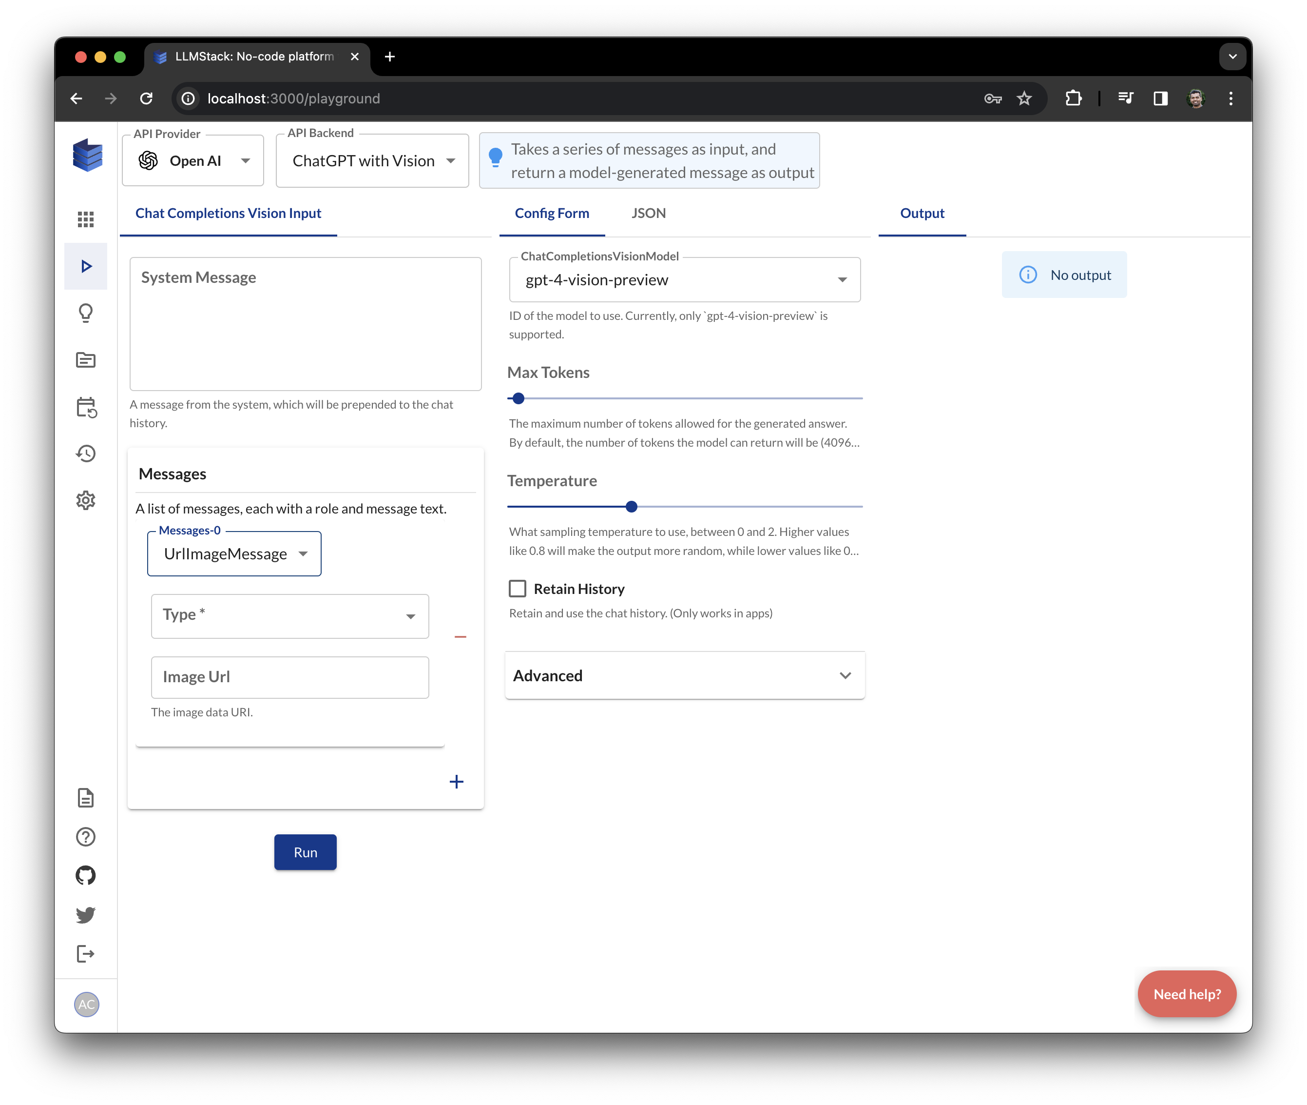Open the history clock icon in sidebar
Image resolution: width=1307 pixels, height=1105 pixels.
86,454
